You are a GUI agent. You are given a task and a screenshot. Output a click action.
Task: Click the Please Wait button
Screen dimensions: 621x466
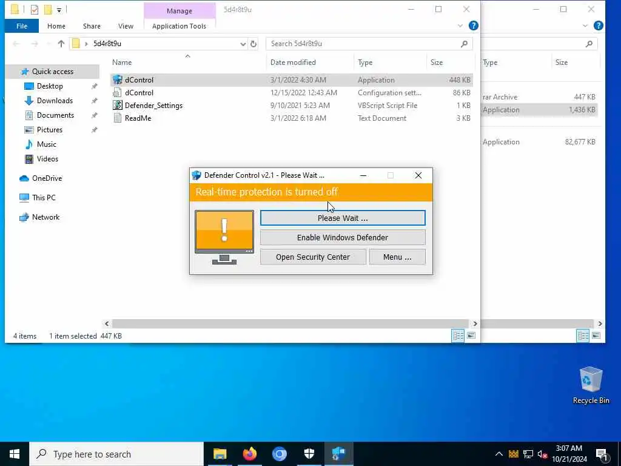pos(343,218)
